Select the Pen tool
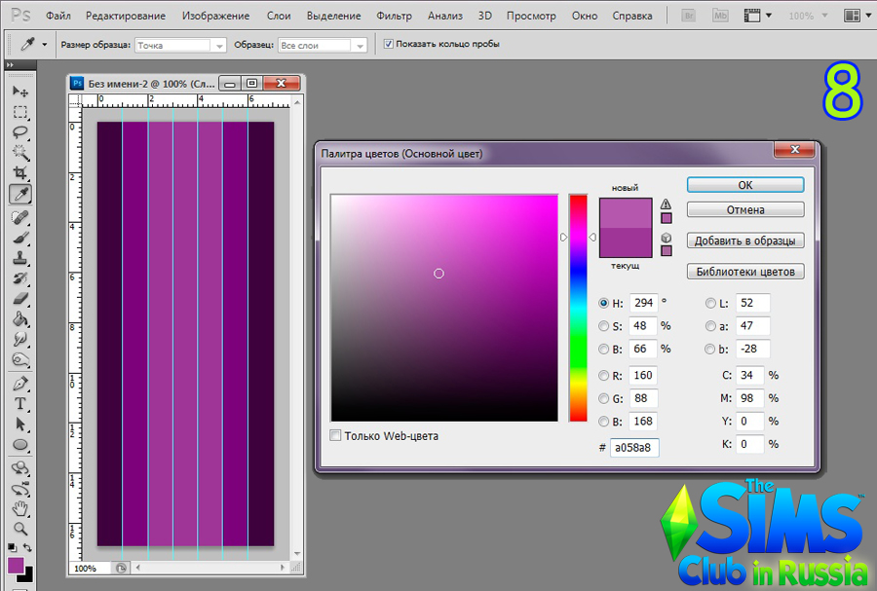Image resolution: width=877 pixels, height=591 pixels. 20,384
